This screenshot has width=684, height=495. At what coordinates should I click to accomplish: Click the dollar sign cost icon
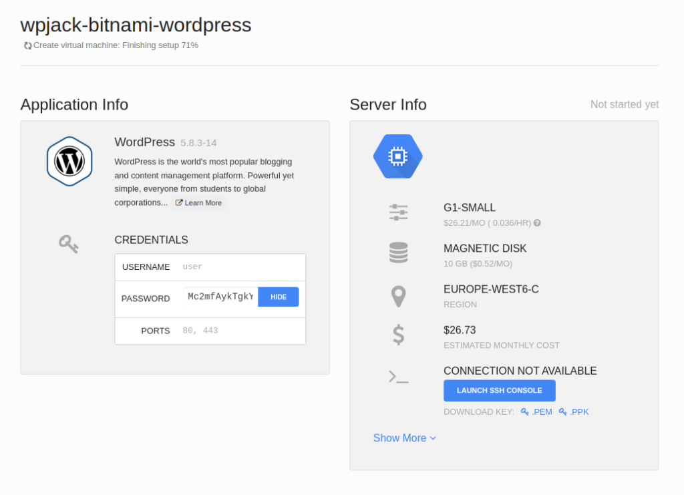398,335
